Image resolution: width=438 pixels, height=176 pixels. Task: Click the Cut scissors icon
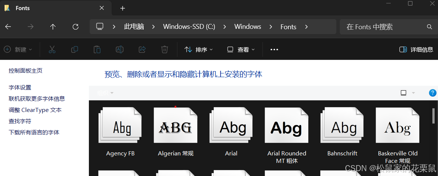[52, 49]
